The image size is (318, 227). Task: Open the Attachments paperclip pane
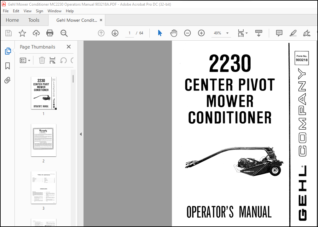(8, 80)
